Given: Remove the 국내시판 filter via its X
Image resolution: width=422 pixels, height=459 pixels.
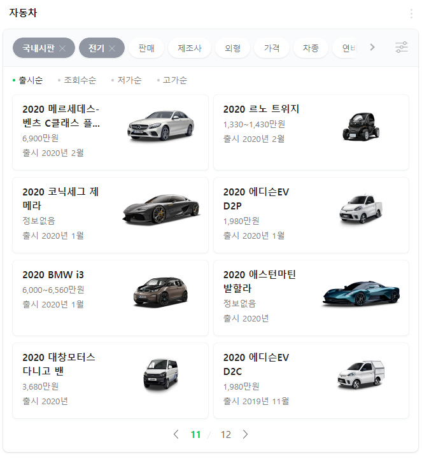Looking at the screenshot, I should (x=62, y=48).
